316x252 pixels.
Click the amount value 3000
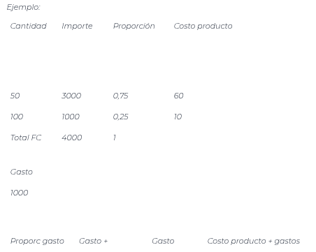pyautogui.click(x=71, y=96)
